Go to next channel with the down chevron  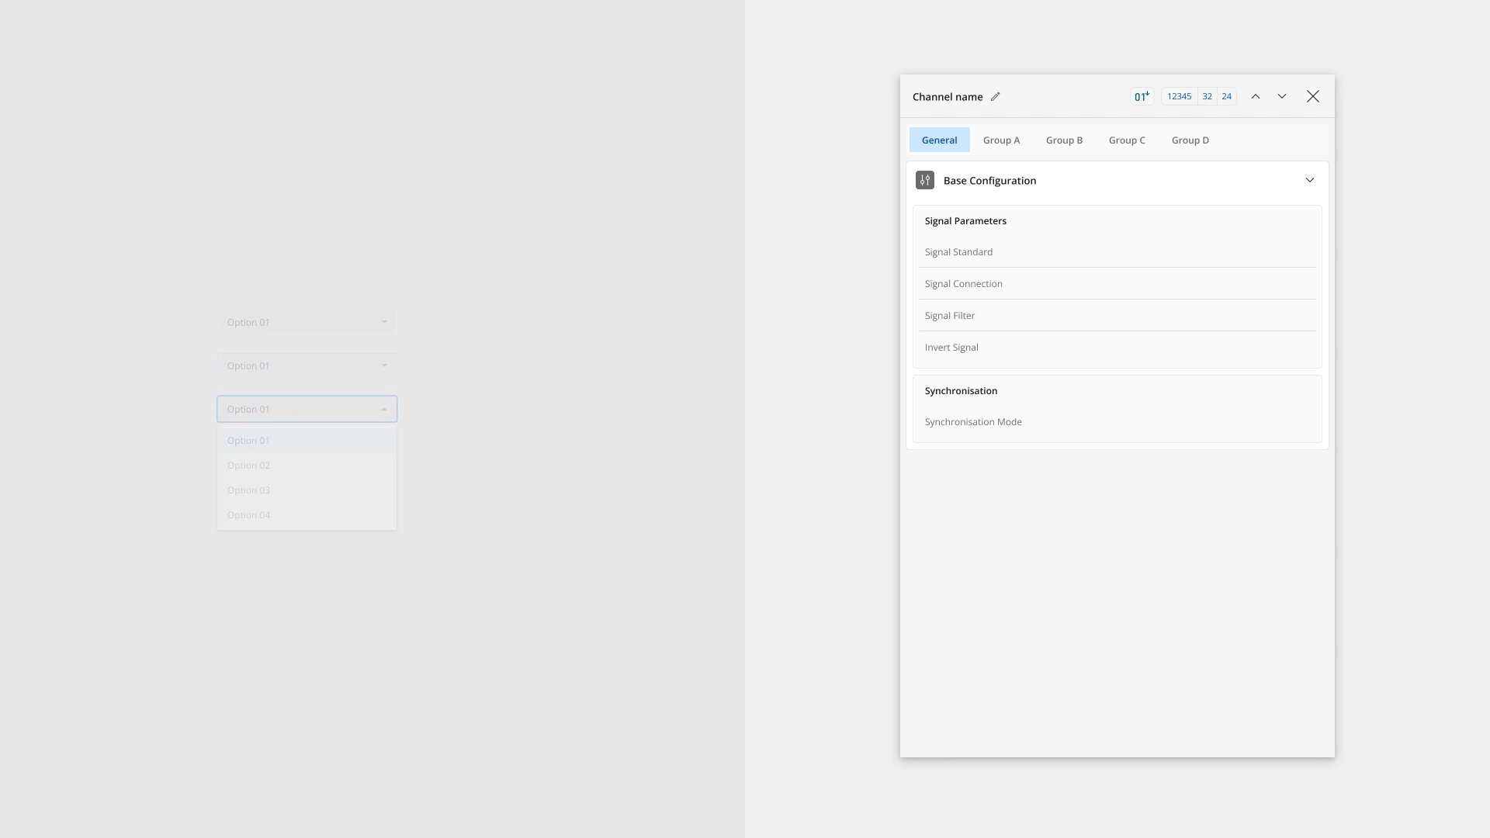pos(1281,96)
